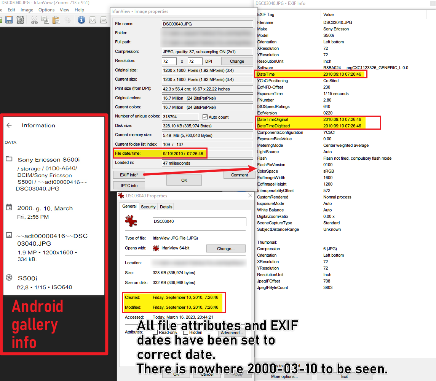Click the Paste clipboard toolbar icon

(56, 20)
